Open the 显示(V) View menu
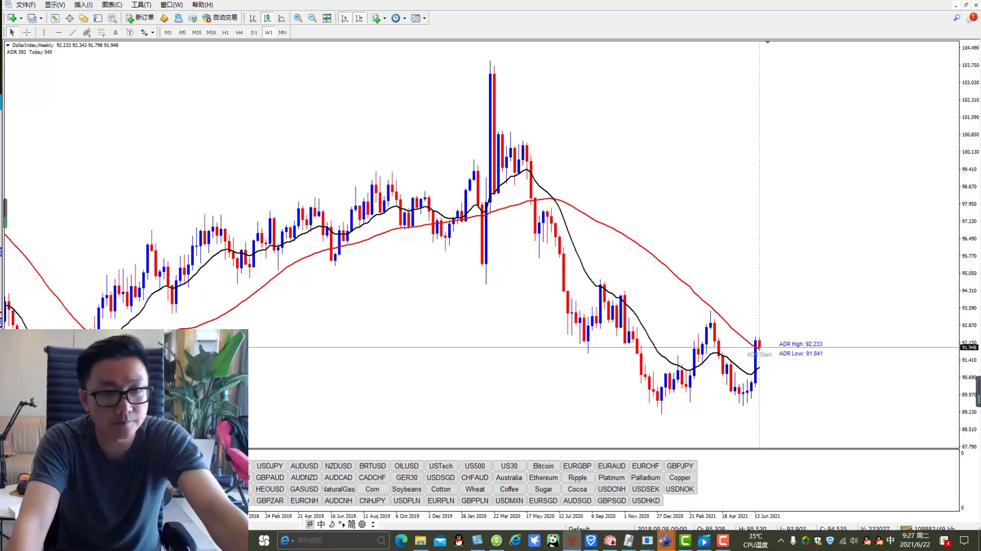 (x=55, y=5)
